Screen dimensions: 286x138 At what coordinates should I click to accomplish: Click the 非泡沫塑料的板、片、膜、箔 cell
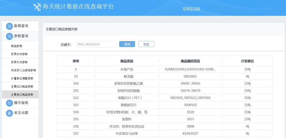coord(127,112)
